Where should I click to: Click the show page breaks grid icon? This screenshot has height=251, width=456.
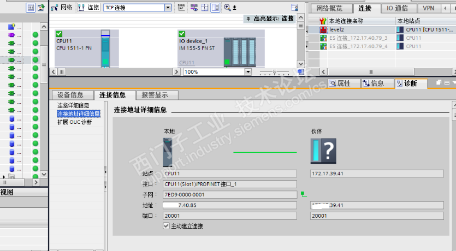205,8
